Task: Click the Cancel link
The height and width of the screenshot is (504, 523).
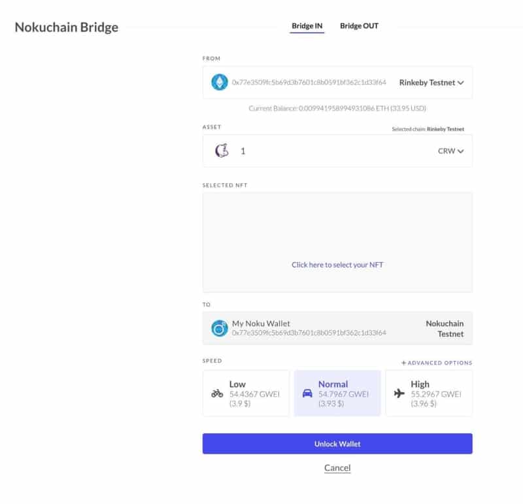Action: click(337, 468)
